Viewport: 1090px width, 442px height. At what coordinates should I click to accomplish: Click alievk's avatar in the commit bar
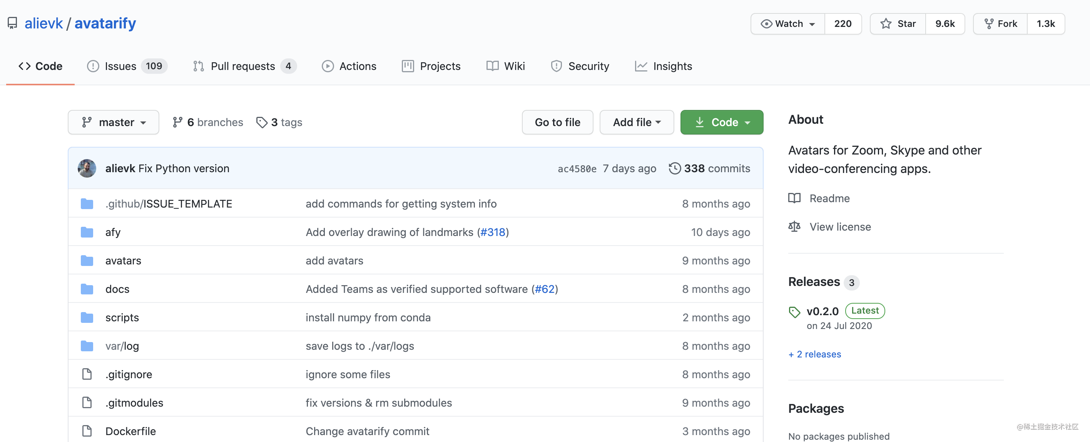(87, 168)
